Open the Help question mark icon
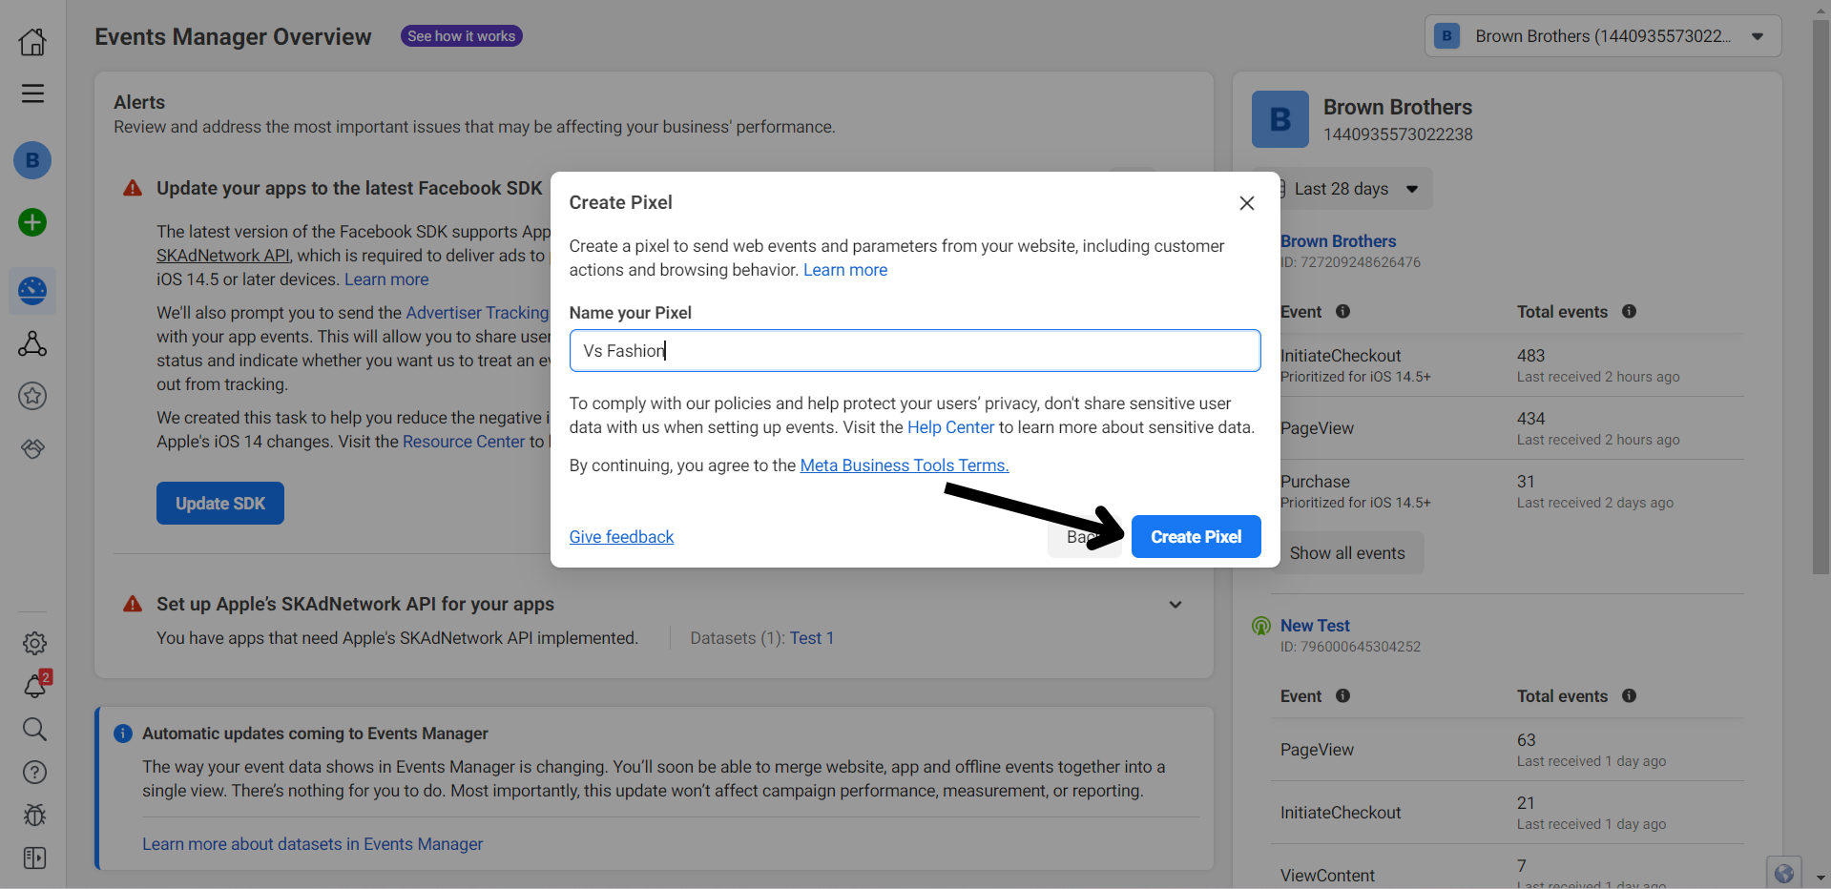Screen dimensions: 1831x889 point(34,773)
